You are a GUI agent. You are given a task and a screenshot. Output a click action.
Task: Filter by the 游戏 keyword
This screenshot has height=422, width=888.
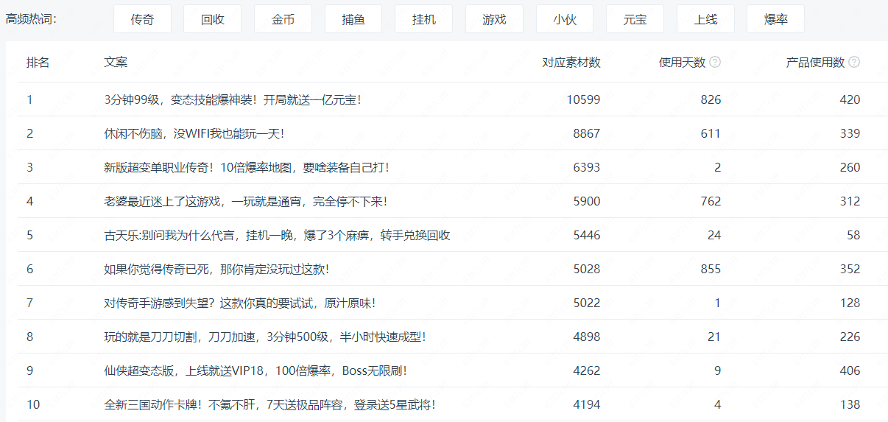494,19
